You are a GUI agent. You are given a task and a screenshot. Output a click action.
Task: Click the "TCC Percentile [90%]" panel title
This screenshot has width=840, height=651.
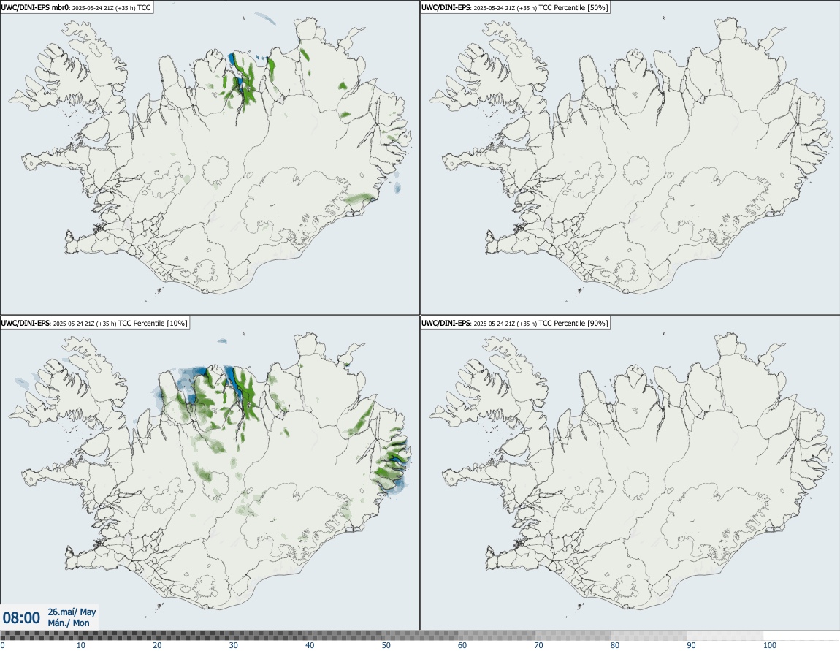(516, 323)
